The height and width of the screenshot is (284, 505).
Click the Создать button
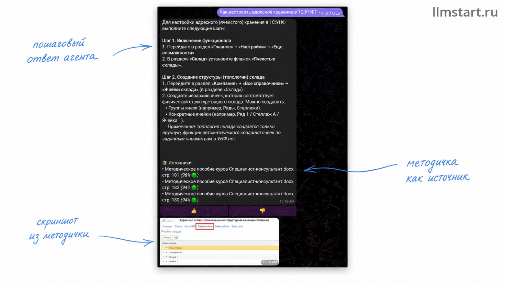[167, 237]
